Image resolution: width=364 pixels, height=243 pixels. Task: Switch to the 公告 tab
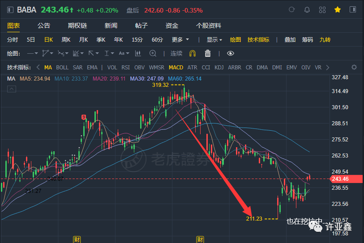[44, 26]
